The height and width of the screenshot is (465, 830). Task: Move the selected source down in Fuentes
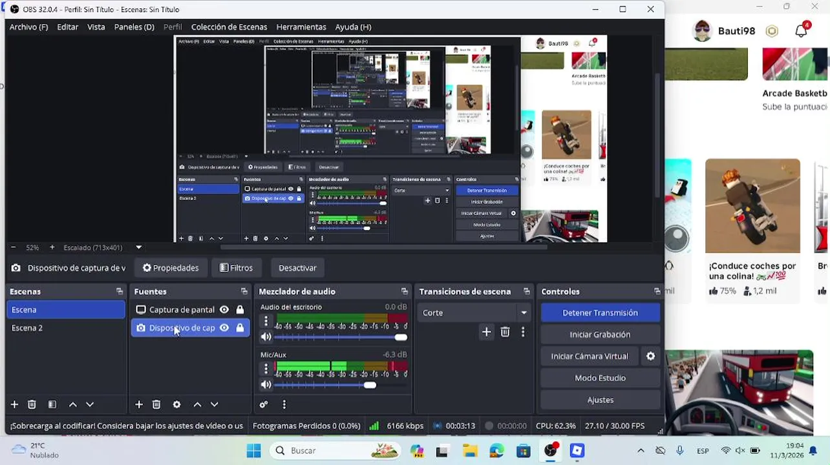pyautogui.click(x=214, y=404)
